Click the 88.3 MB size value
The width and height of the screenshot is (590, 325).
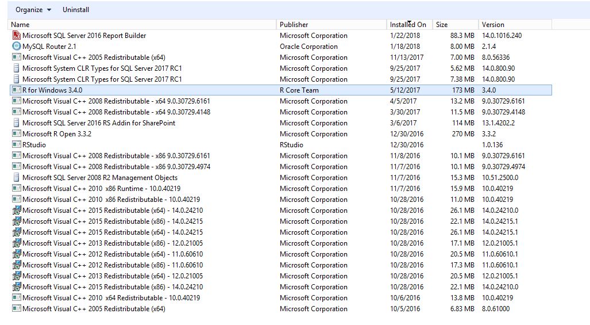click(462, 36)
